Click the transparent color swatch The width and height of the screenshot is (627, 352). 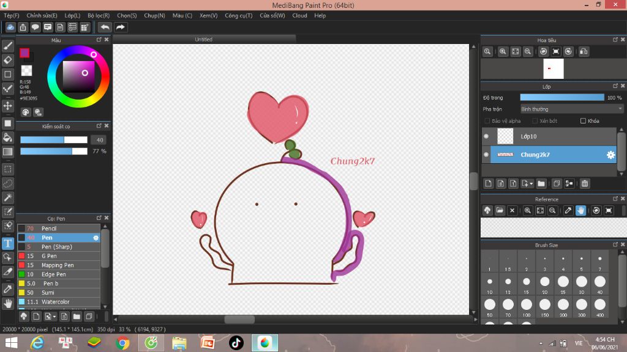coord(26,71)
